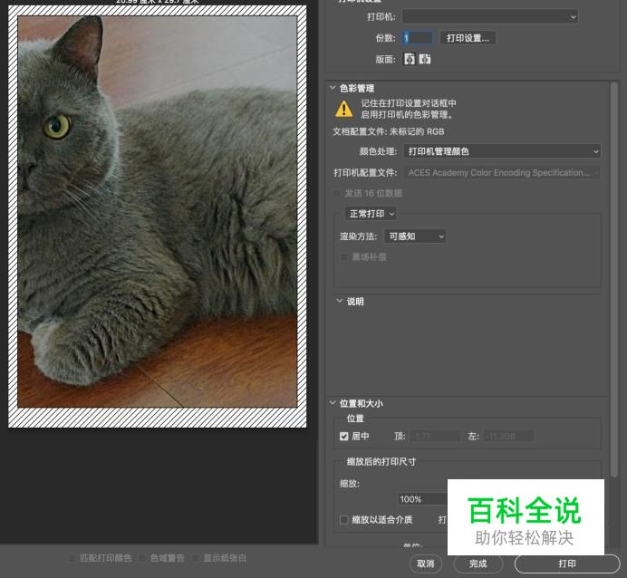Collapse the Color Management section
This screenshot has height=578, width=627.
pos(333,88)
